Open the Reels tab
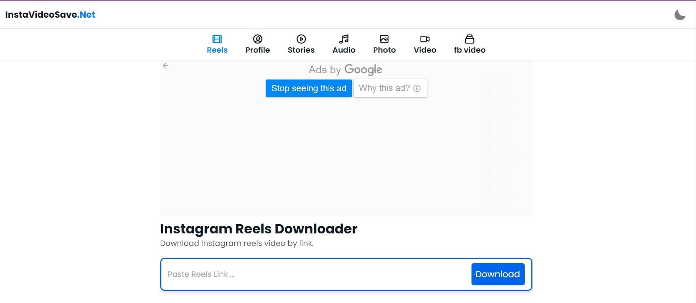The height and width of the screenshot is (303, 696). point(217,44)
